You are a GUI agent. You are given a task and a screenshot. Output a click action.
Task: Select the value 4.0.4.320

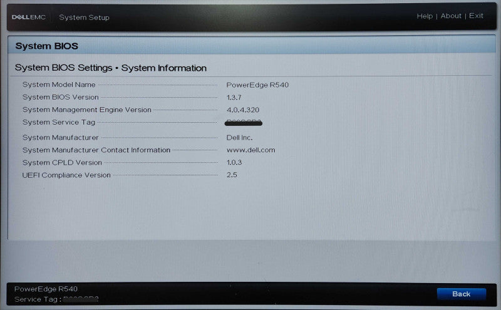click(243, 110)
